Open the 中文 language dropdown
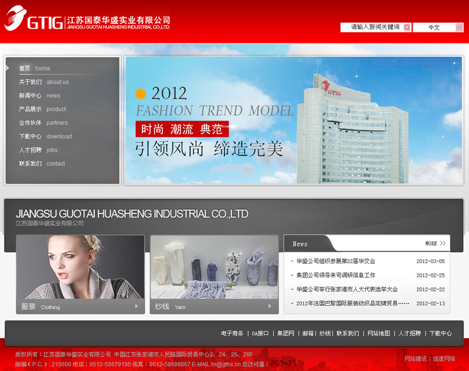The width and height of the screenshot is (469, 371). pos(438,28)
